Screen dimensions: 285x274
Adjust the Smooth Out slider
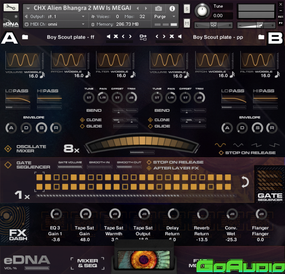click(129, 167)
